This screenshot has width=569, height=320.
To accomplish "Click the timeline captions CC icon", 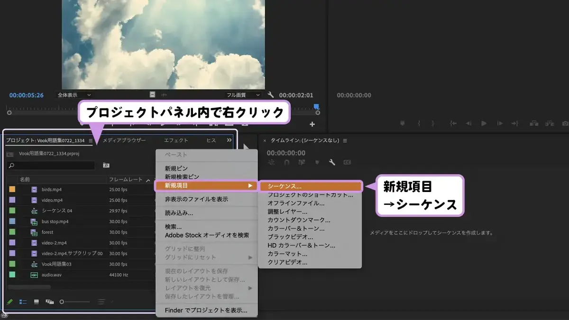I will coord(347,162).
